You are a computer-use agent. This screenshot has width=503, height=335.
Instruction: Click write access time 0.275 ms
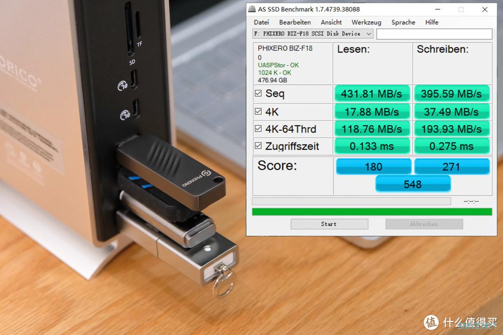click(x=452, y=146)
